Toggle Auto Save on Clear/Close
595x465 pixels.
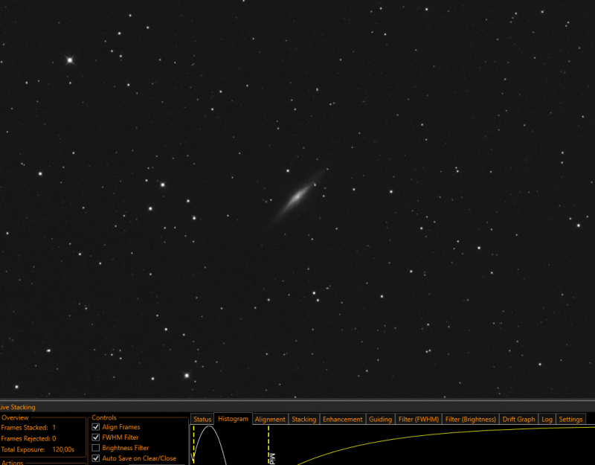pyautogui.click(x=96, y=458)
